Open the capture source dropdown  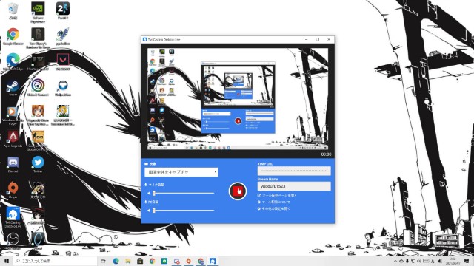click(x=181, y=172)
